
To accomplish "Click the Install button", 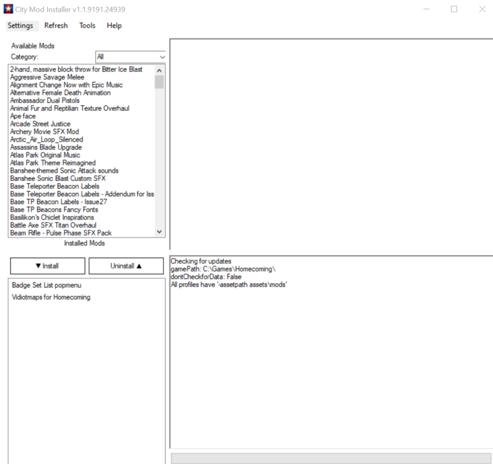I will (x=48, y=265).
